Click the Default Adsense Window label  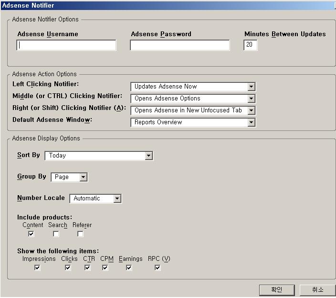click(x=52, y=119)
